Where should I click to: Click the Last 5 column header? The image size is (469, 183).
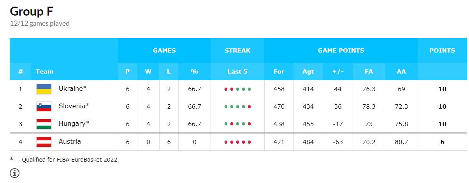[237, 71]
